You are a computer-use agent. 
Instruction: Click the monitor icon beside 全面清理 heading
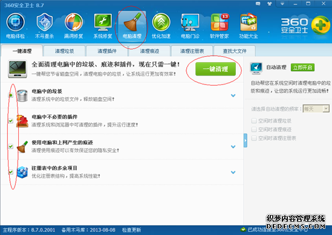coord(18,69)
